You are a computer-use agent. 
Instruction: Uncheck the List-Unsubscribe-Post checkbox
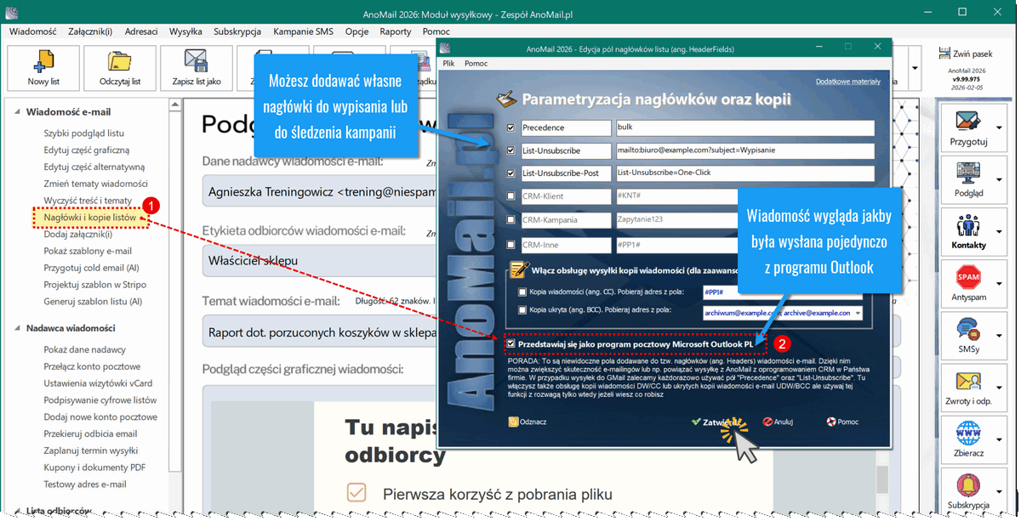coord(510,173)
